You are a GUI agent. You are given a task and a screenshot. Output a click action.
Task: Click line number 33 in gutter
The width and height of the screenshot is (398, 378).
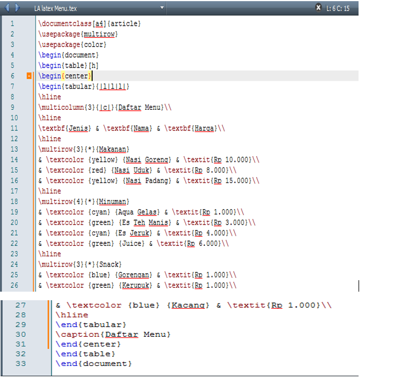pos(20,364)
